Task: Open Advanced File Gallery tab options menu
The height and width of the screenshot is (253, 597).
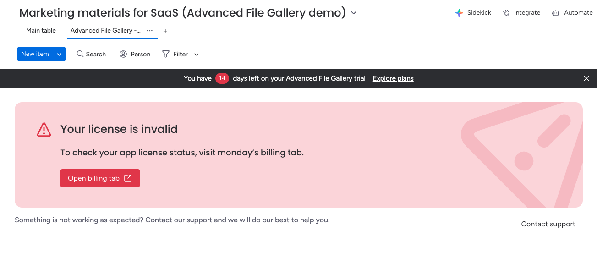Action: [150, 31]
